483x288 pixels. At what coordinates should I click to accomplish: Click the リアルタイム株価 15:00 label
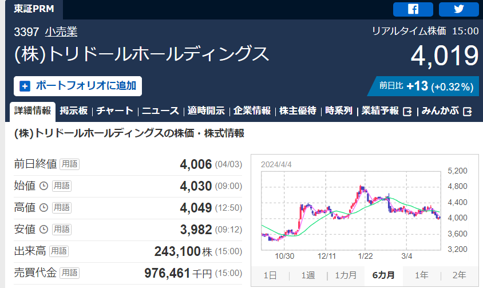click(x=425, y=31)
